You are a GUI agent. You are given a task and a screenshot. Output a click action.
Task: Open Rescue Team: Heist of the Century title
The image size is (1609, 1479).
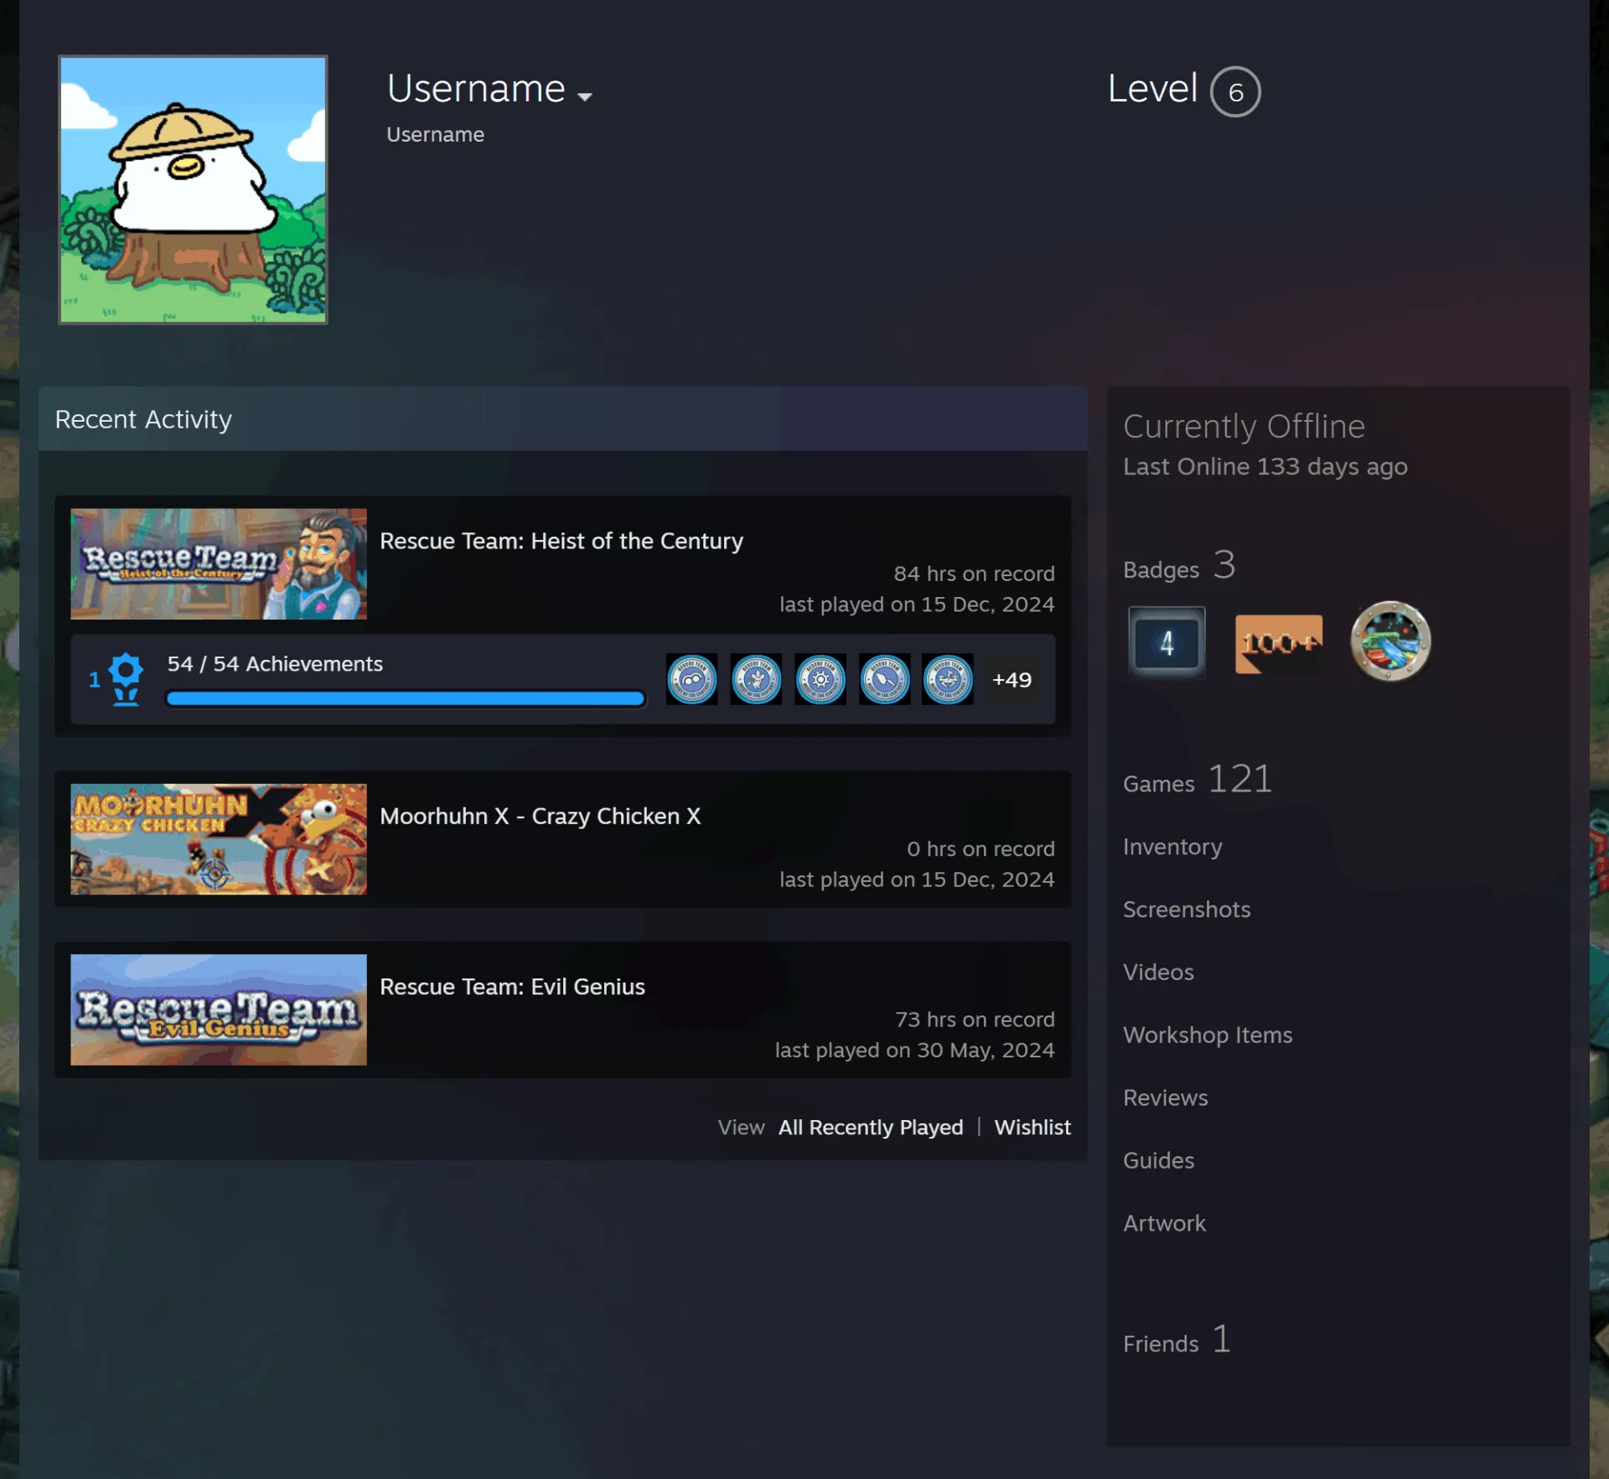(x=561, y=542)
